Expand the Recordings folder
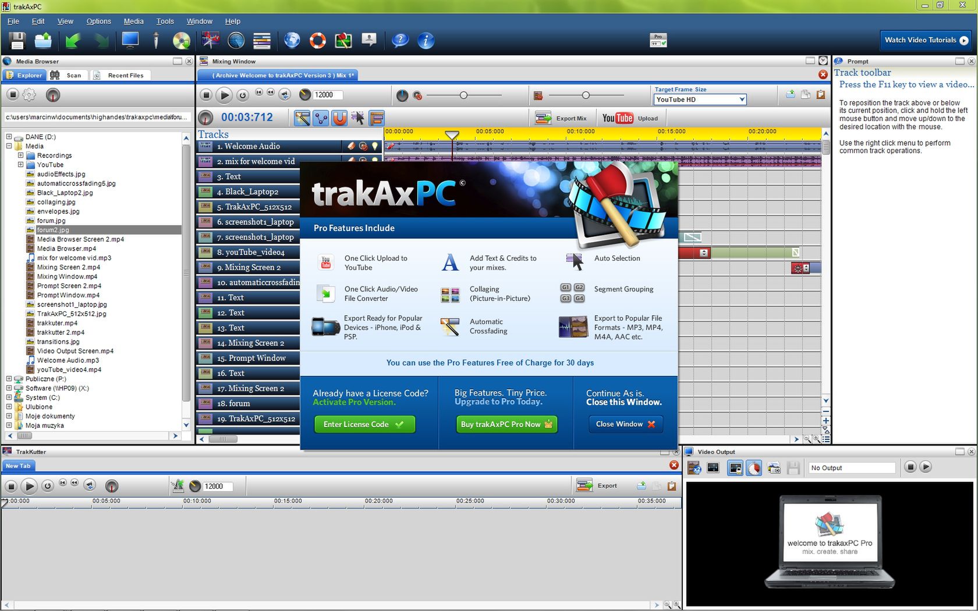The image size is (978, 611). tap(20, 155)
